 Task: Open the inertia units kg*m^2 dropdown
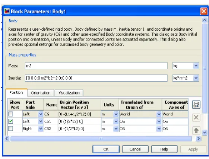pyautogui.click(x=196, y=78)
